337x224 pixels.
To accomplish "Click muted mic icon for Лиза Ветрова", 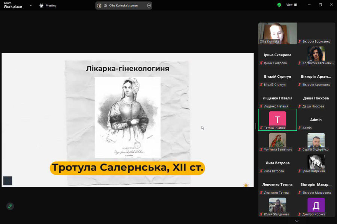I will (261, 171).
